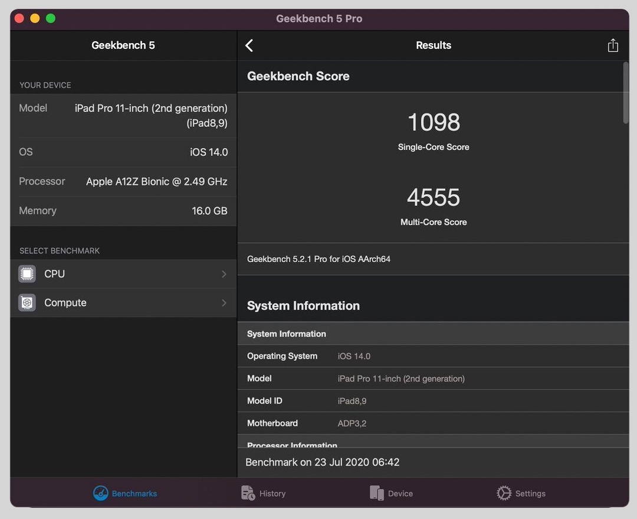Click "iOS 14.0" in the System Information table

pyautogui.click(x=354, y=356)
